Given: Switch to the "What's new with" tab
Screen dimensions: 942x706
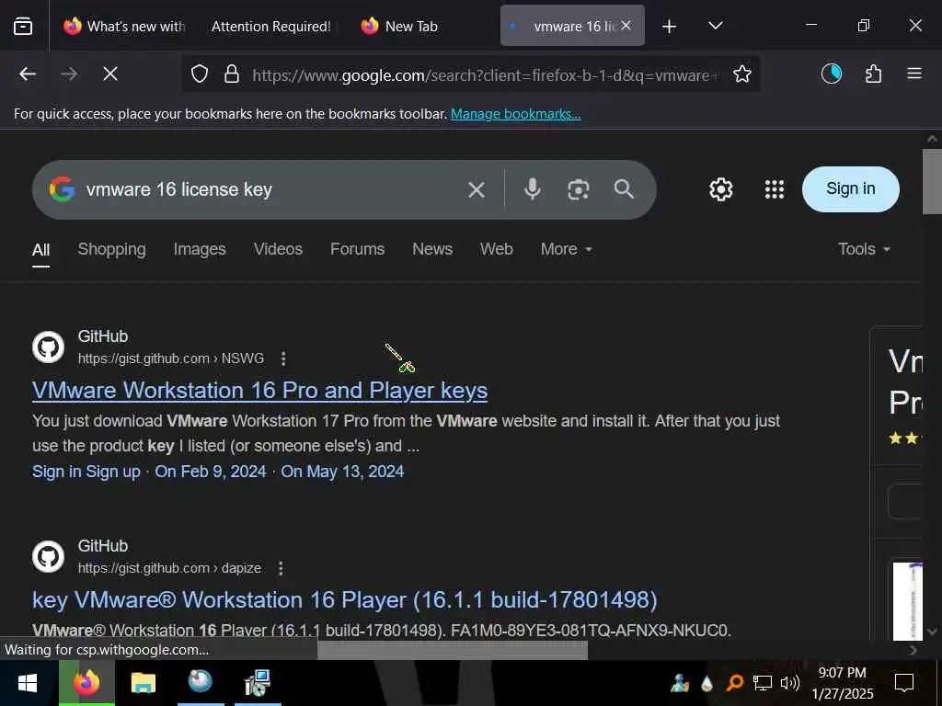Looking at the screenshot, I should 125,26.
